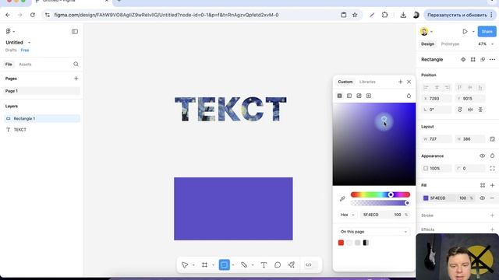Switch to the Assets tab
The width and height of the screenshot is (499, 280).
tap(25, 64)
